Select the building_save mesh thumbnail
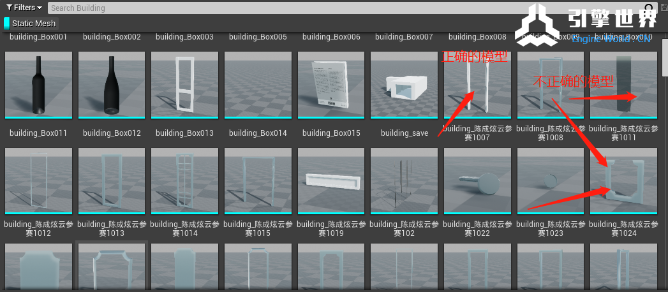The height and width of the screenshot is (292, 668). coord(404,85)
